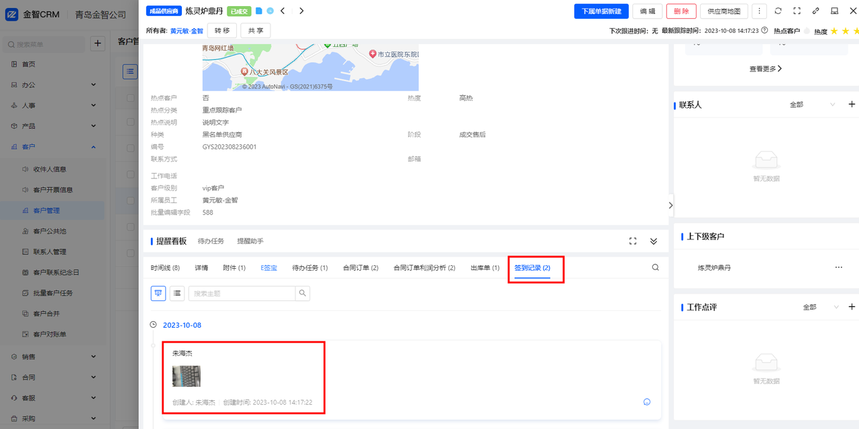The height and width of the screenshot is (429, 859).
Task: Click the 搜索主题 input field
Action: point(242,293)
